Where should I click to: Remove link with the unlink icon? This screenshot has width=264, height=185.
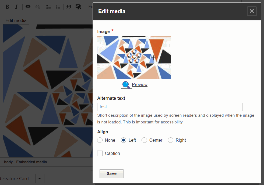pos(37,6)
